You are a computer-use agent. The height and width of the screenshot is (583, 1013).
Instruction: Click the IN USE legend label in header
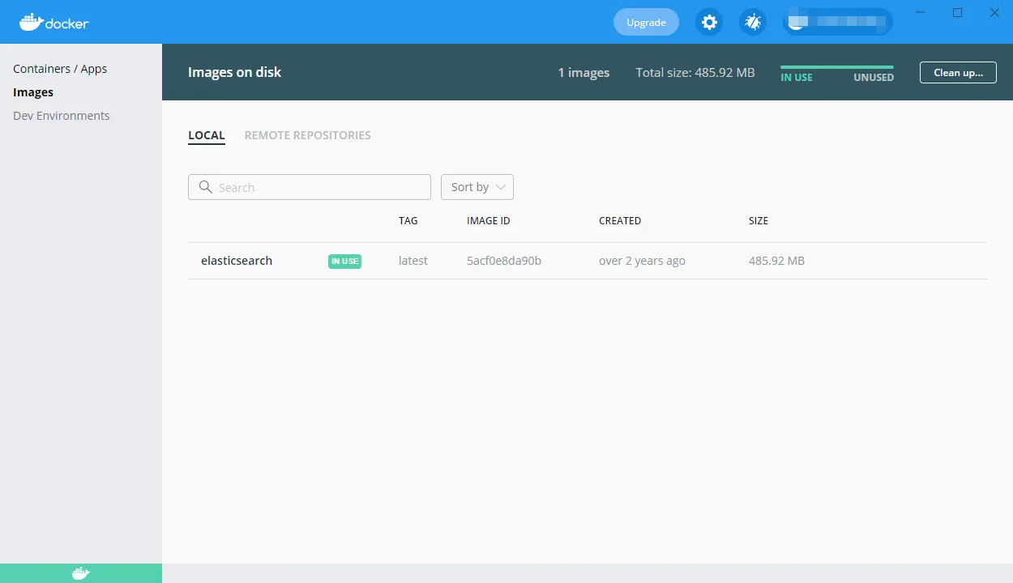point(797,78)
